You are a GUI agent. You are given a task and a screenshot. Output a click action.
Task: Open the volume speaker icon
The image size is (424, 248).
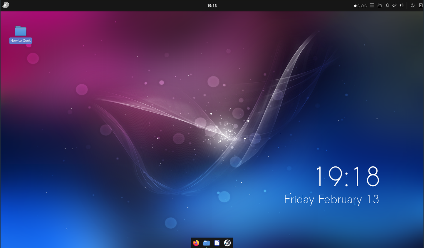401,5
